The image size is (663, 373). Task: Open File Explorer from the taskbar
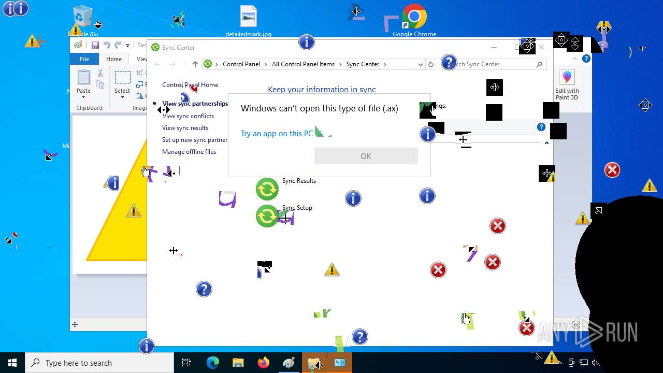(238, 363)
